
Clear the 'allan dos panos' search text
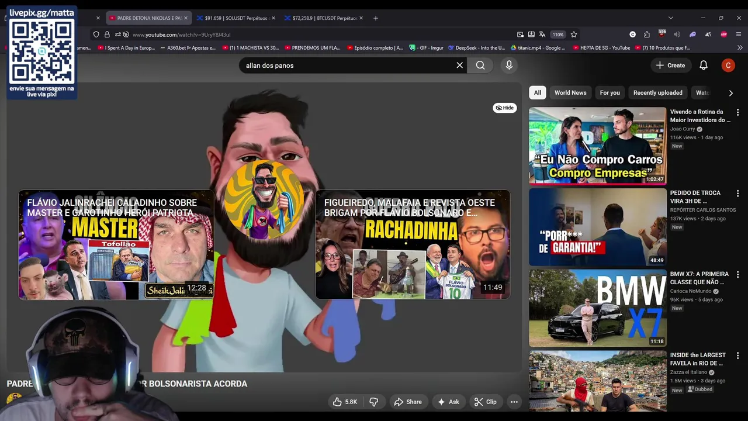[459, 65]
